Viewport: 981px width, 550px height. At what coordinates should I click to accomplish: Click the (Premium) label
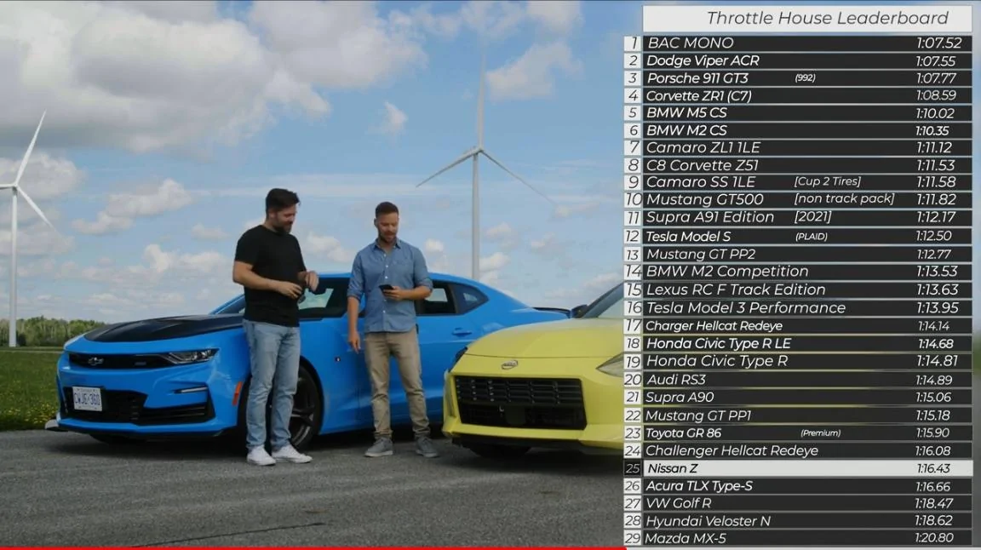[x=820, y=433]
